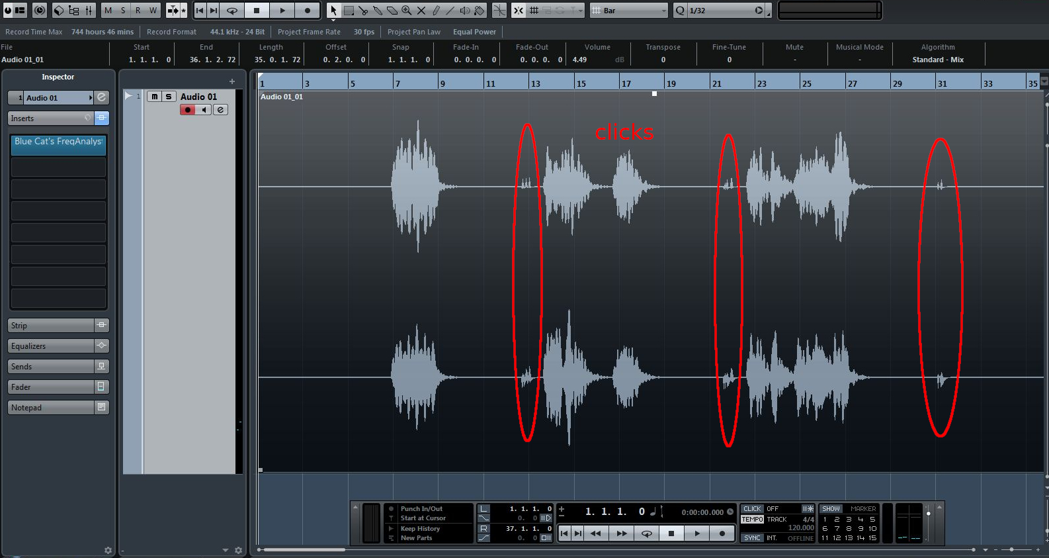Toggle Mute (M) on all tracks toolbar button
This screenshot has height=558, width=1049.
(108, 11)
